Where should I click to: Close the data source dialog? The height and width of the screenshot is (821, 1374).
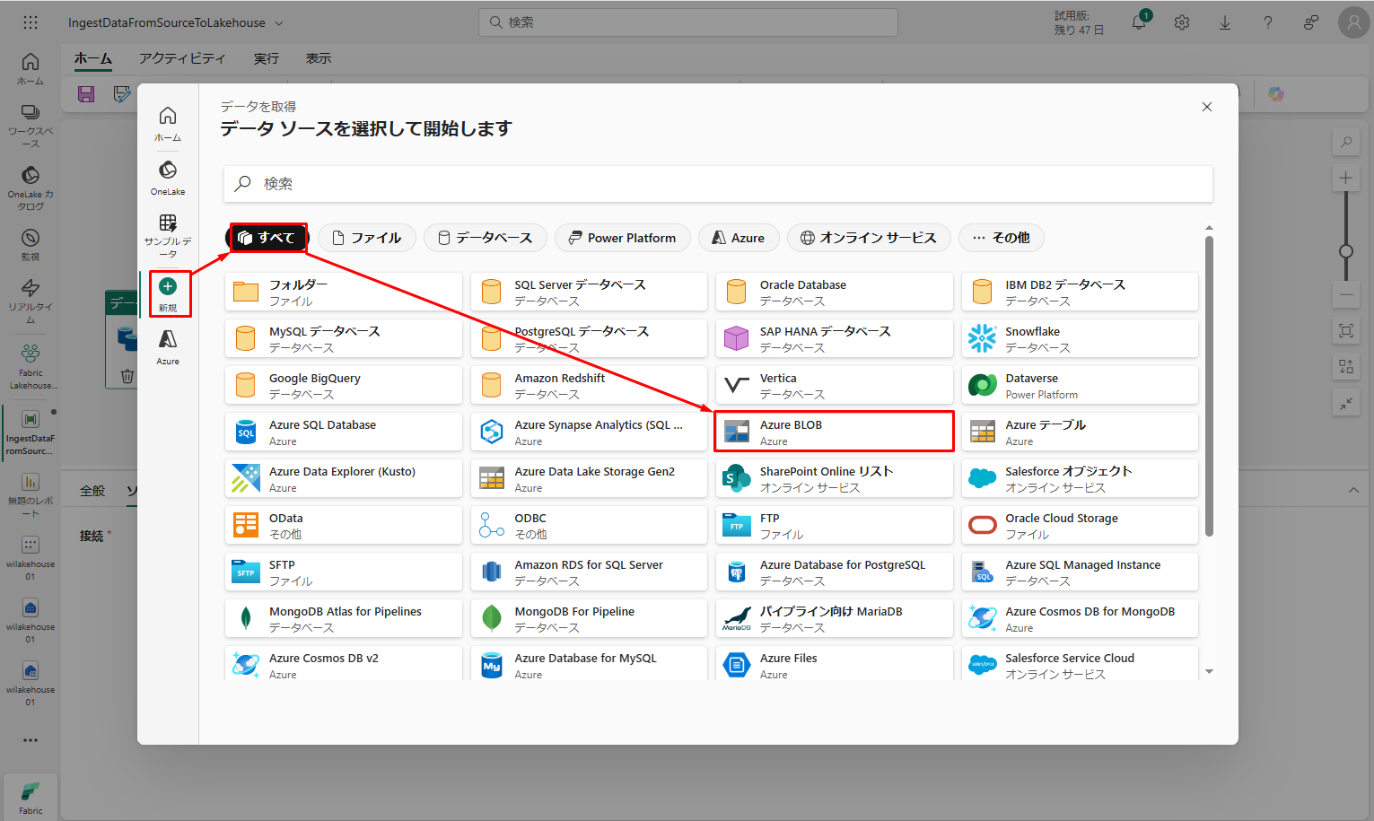point(1207,107)
